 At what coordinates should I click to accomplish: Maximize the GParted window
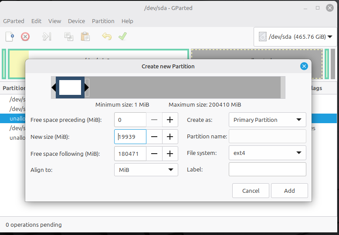click(318, 8)
